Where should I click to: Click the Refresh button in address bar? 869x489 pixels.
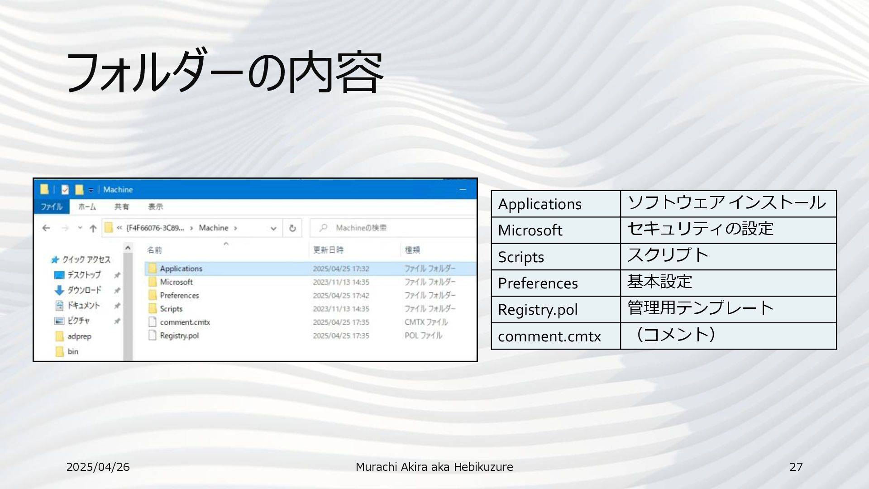coord(292,228)
